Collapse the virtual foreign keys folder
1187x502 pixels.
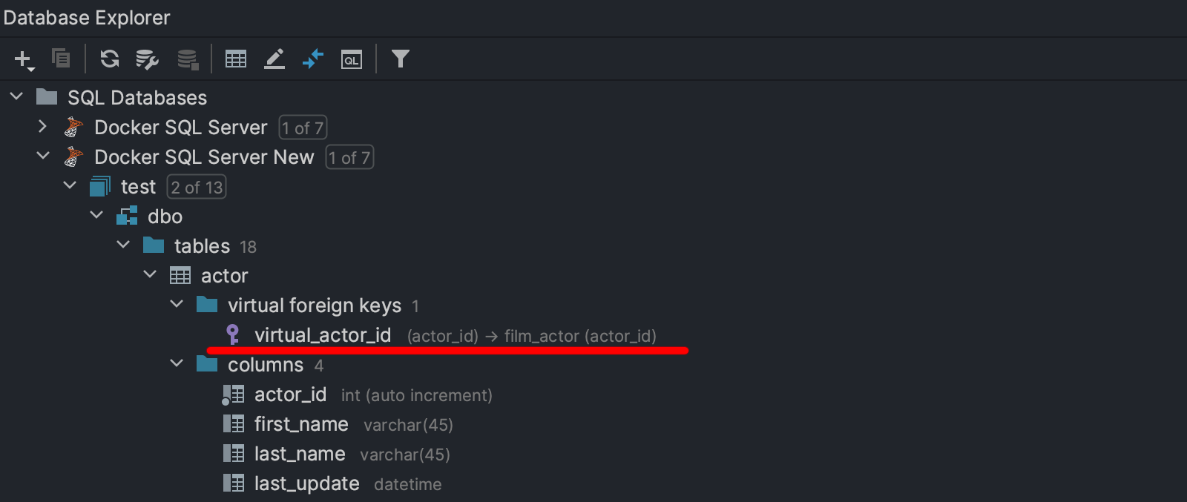click(177, 304)
